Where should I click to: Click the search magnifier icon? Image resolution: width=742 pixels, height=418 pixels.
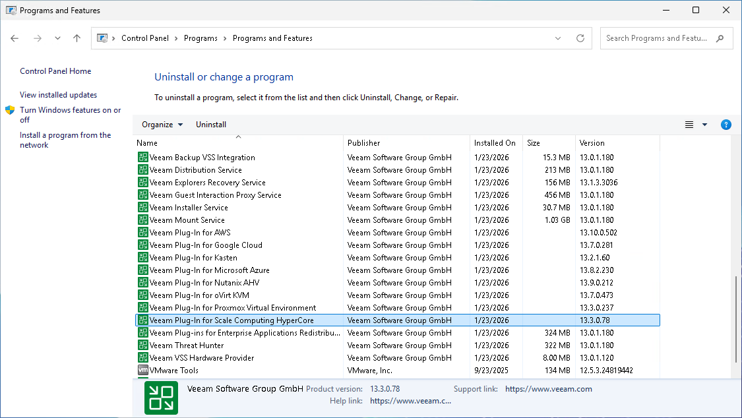[x=720, y=38]
